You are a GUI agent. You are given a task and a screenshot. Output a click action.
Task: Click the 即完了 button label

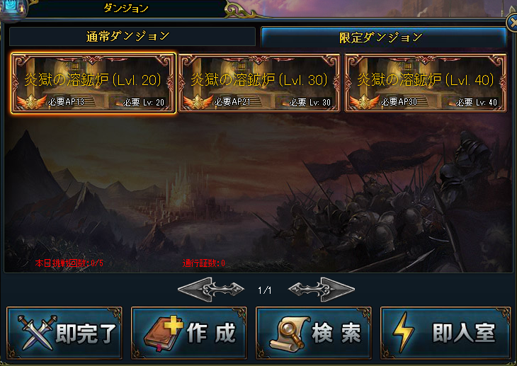coord(86,333)
